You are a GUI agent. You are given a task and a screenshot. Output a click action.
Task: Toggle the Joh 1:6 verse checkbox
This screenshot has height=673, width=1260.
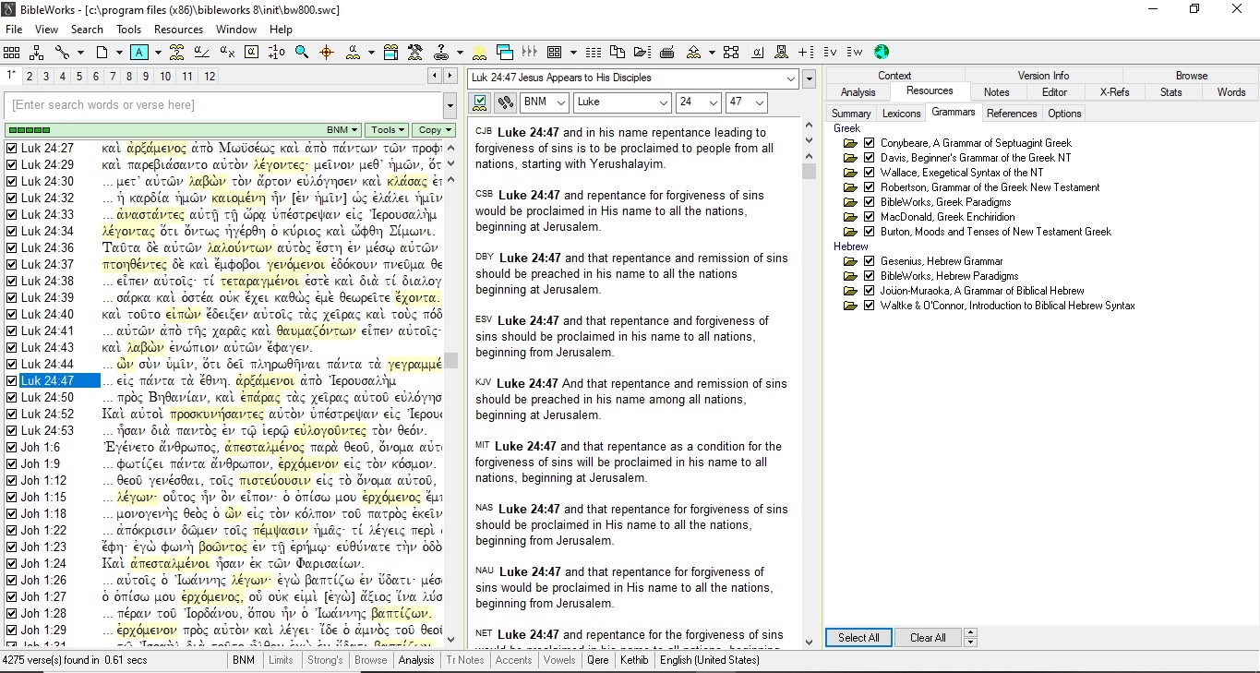tap(11, 447)
